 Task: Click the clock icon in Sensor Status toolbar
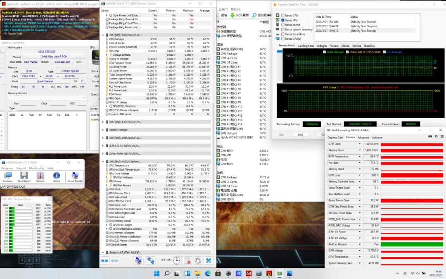[177, 260]
